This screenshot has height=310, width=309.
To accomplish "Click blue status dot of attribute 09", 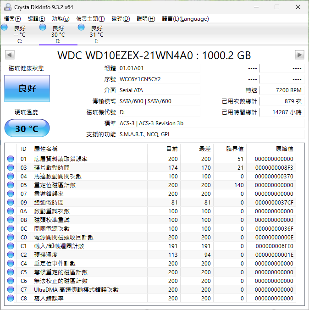I will click(x=11, y=202).
